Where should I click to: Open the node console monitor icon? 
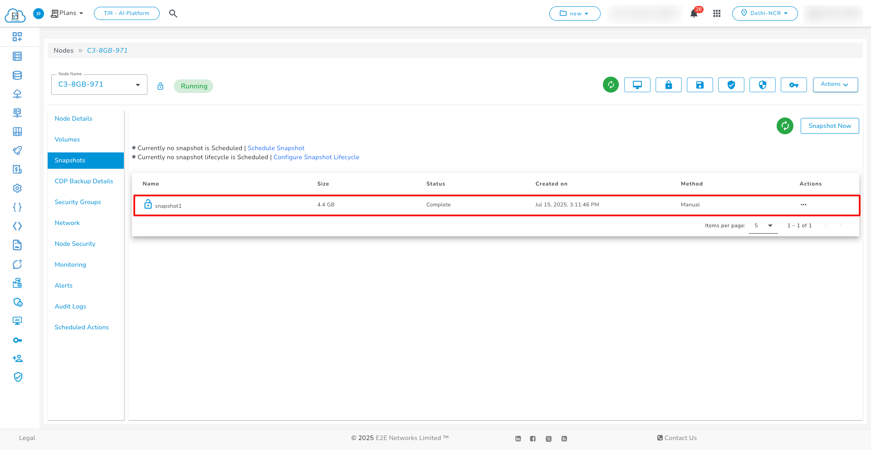637,84
